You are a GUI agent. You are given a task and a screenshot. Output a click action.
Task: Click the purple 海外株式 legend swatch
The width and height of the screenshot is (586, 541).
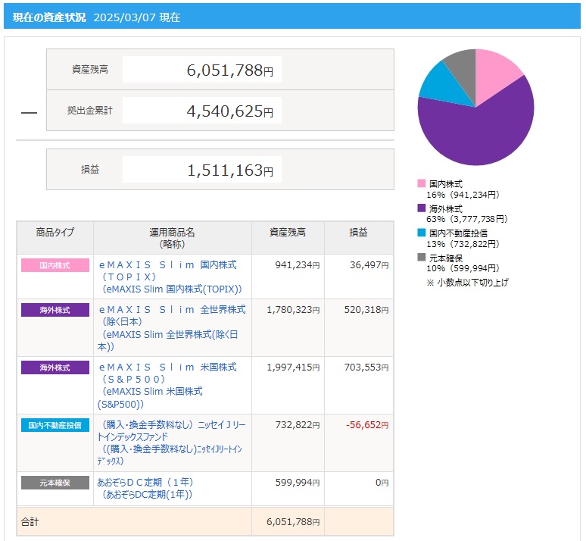422,208
